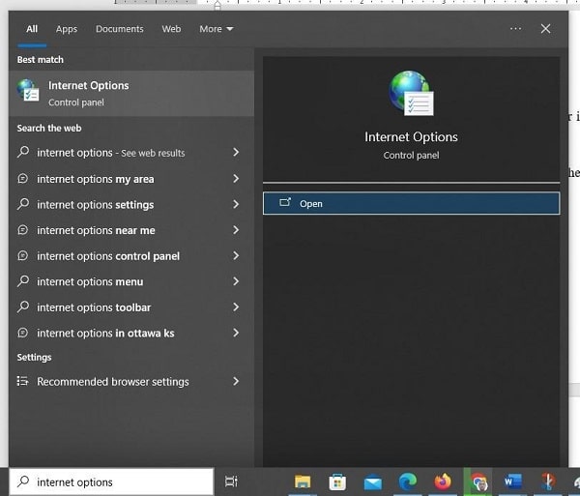Image resolution: width=580 pixels, height=496 pixels.
Task: Expand chevron for 'internet options near me'
Action: (236, 230)
